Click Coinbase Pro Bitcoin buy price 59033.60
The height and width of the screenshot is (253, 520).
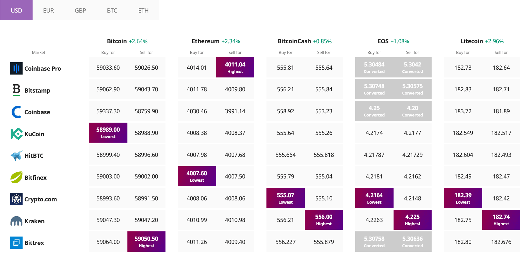coord(108,67)
